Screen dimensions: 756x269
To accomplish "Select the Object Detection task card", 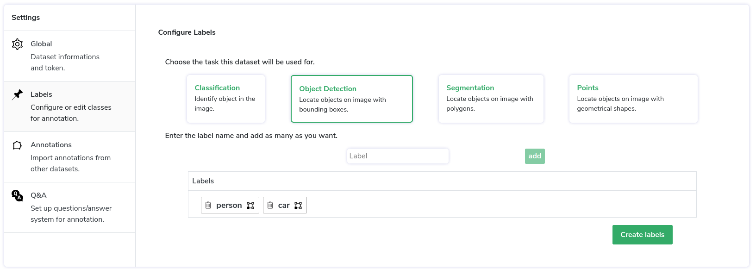I will [352, 99].
